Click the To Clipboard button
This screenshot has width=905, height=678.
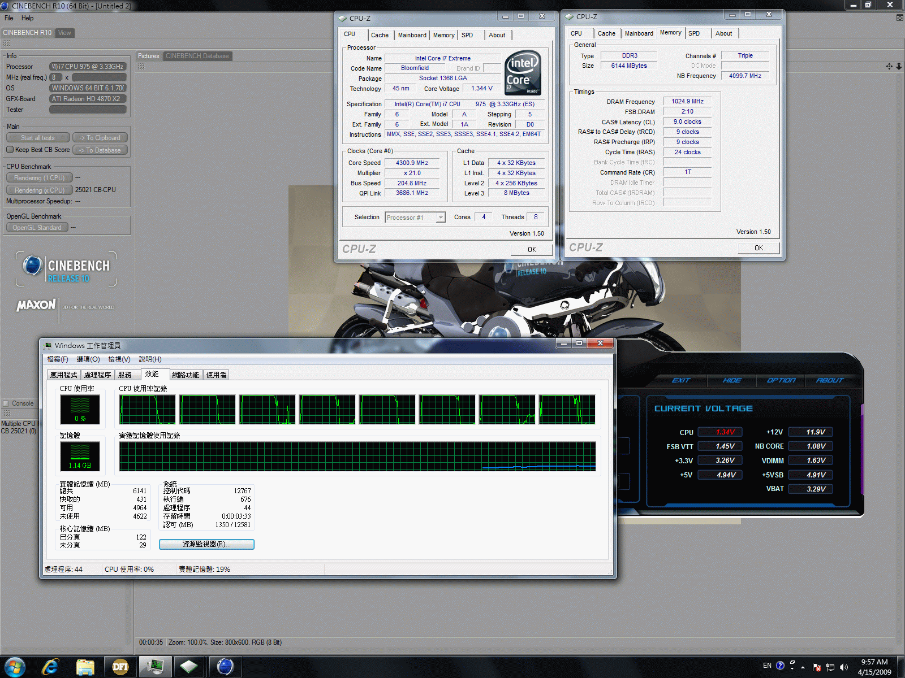(100, 138)
